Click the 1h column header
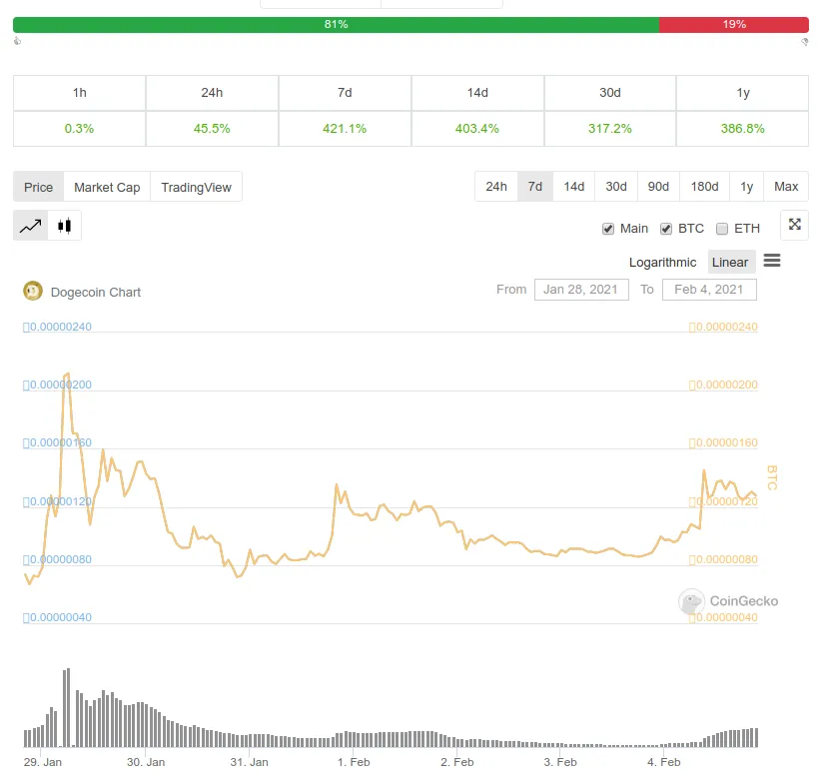This screenshot has height=782, width=818. (x=79, y=93)
